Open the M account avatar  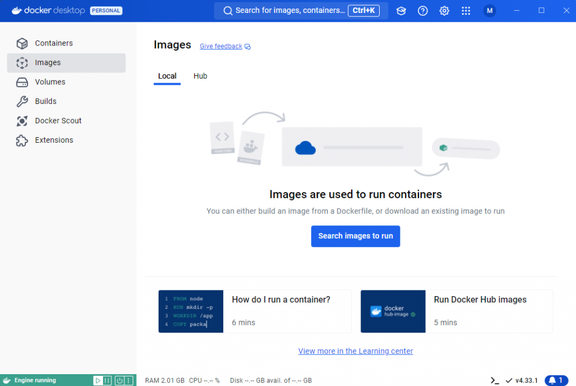(x=490, y=11)
